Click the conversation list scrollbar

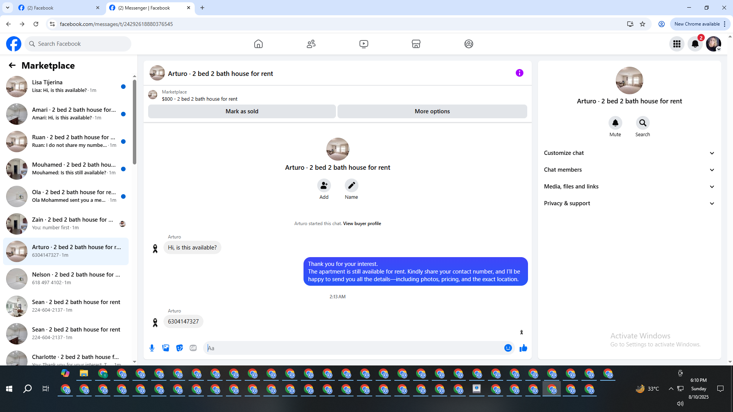coord(134,122)
